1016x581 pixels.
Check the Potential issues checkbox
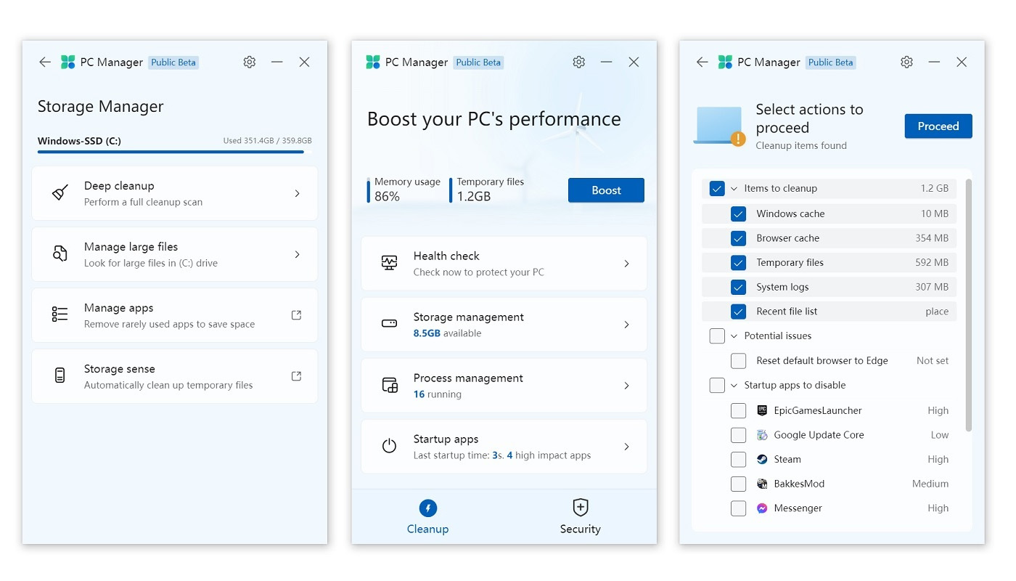tap(717, 336)
